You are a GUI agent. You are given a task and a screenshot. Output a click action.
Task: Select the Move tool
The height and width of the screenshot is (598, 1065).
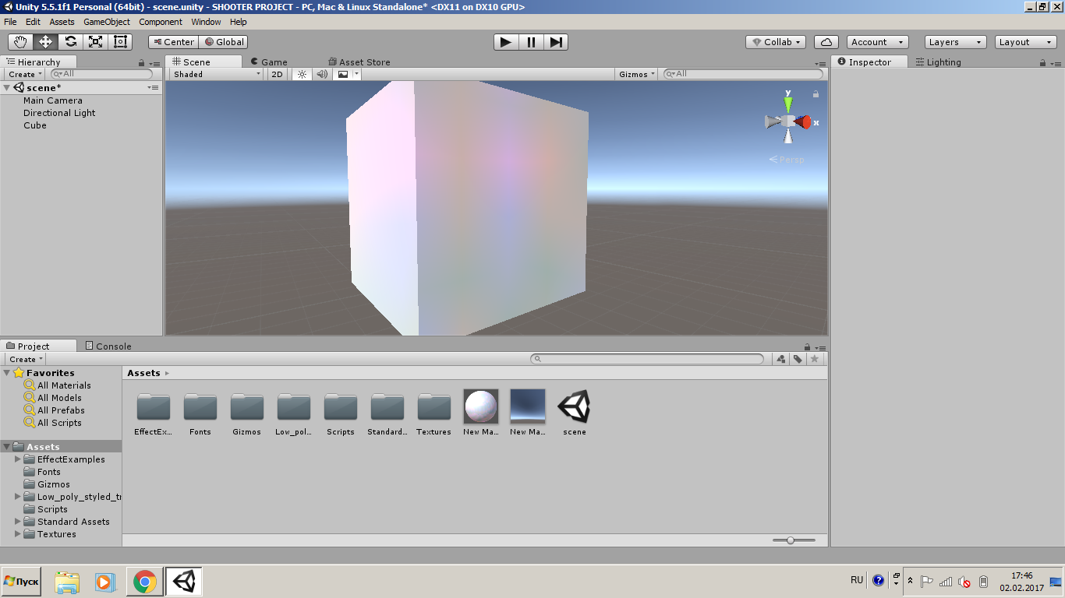click(x=46, y=42)
